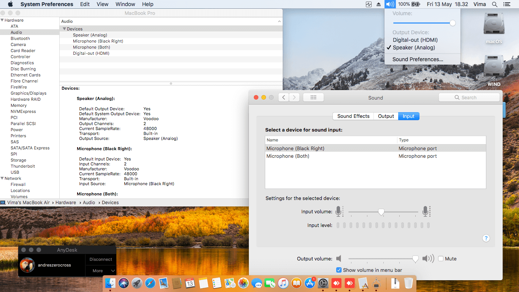
Task: Click the App Store dock icon
Action: pos(310,283)
